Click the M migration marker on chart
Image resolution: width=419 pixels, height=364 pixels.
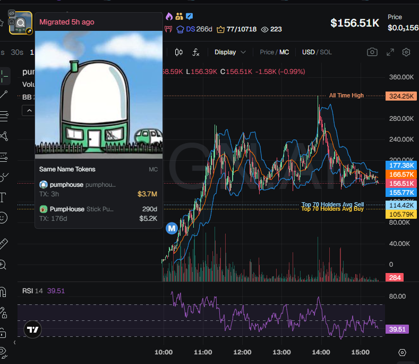pos(172,228)
